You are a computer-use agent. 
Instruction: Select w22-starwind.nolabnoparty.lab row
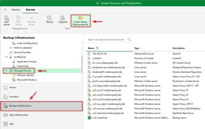pyautogui.click(x=146, y=113)
